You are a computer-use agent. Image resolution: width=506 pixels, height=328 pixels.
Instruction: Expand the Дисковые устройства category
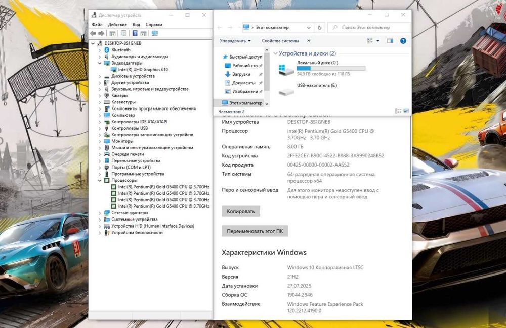click(100, 76)
